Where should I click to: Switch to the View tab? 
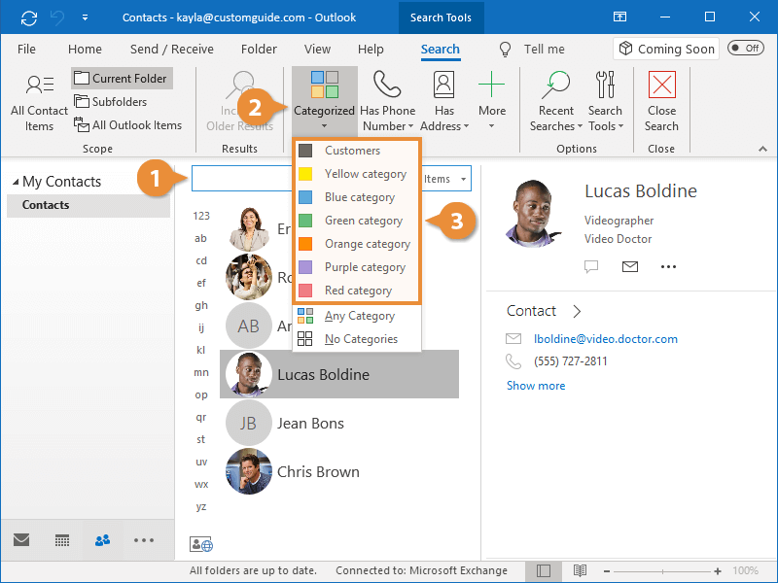(317, 50)
